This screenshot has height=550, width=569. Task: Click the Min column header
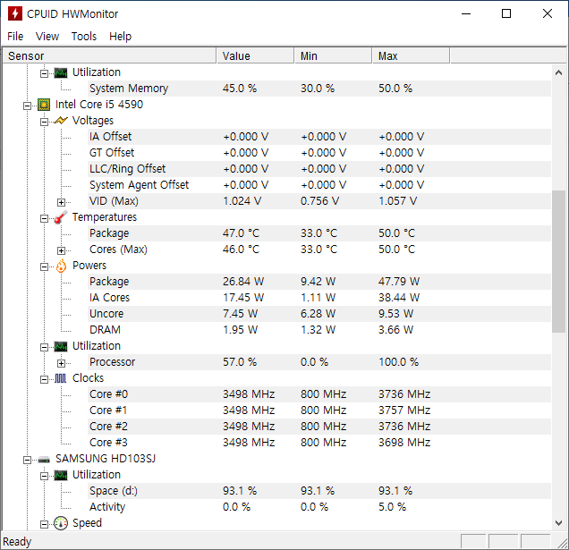tap(333, 55)
